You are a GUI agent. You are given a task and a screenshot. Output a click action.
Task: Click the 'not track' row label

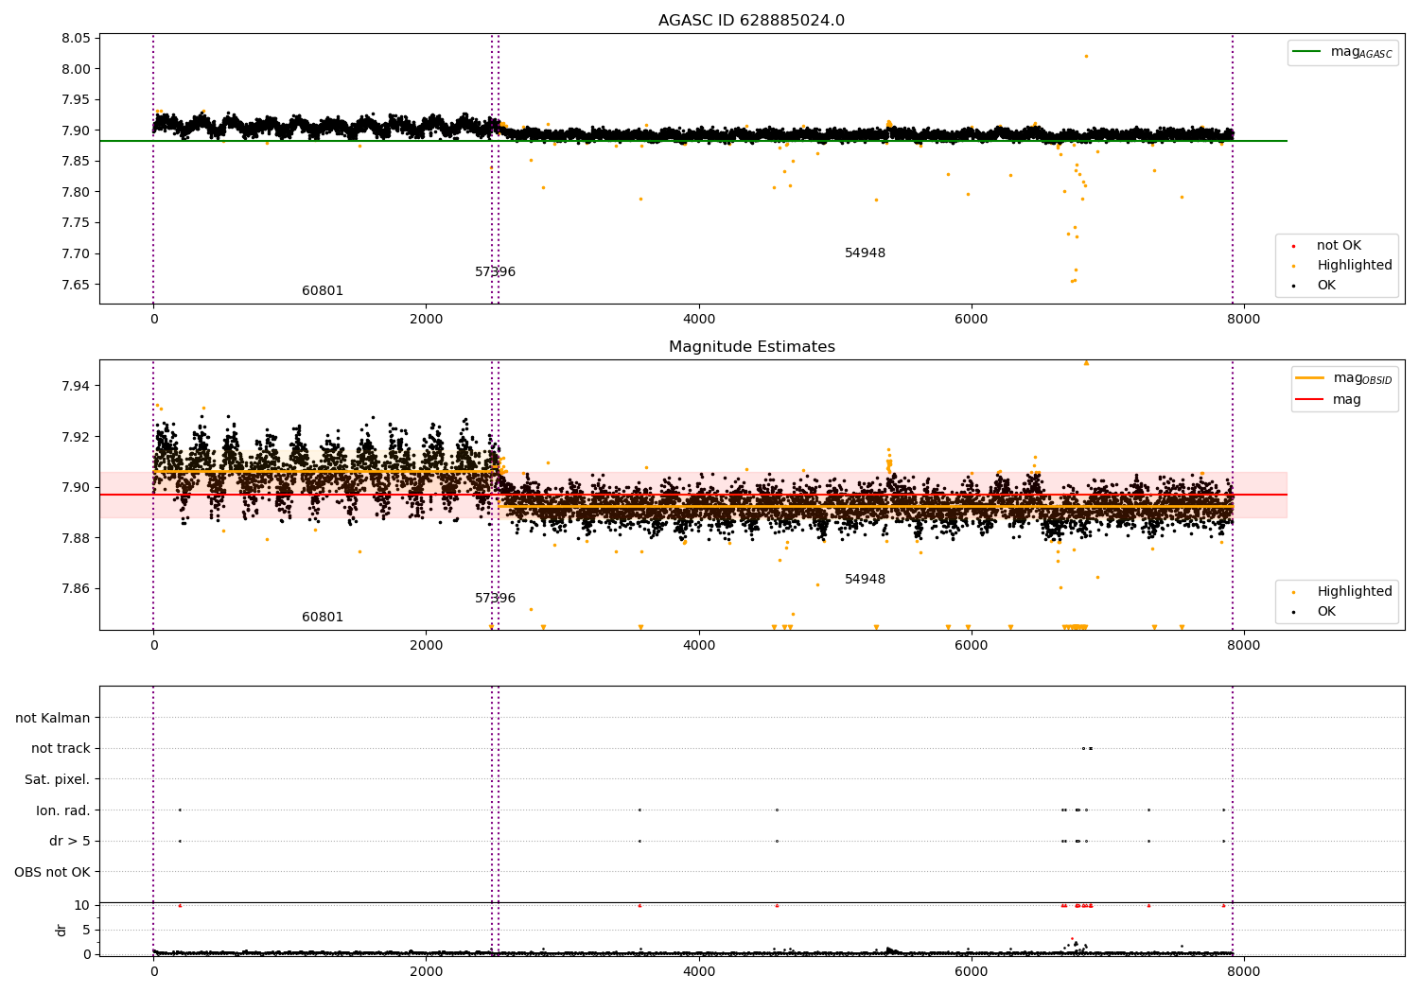click(61, 749)
